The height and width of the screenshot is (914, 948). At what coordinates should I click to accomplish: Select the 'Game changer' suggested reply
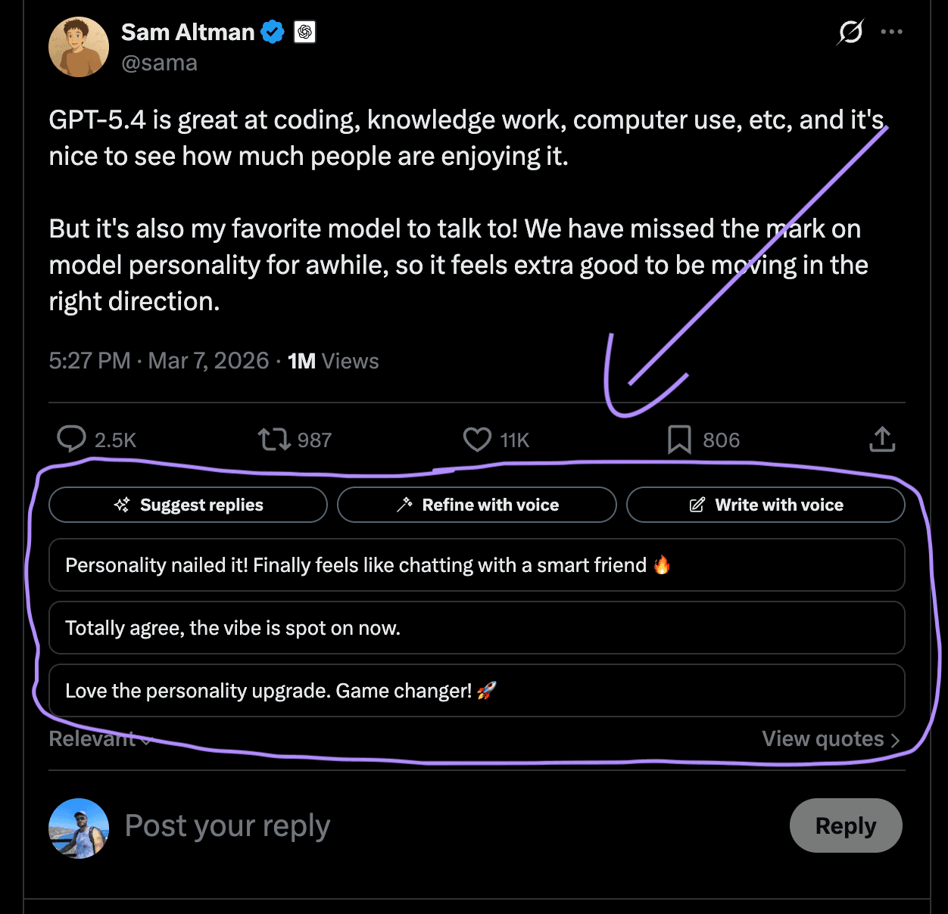[477, 690]
